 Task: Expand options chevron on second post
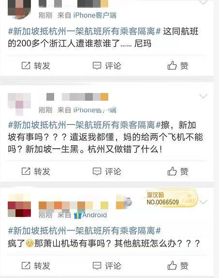tap(203, 96)
